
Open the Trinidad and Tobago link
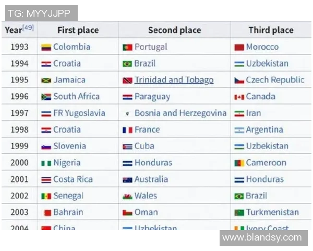tap(174, 80)
